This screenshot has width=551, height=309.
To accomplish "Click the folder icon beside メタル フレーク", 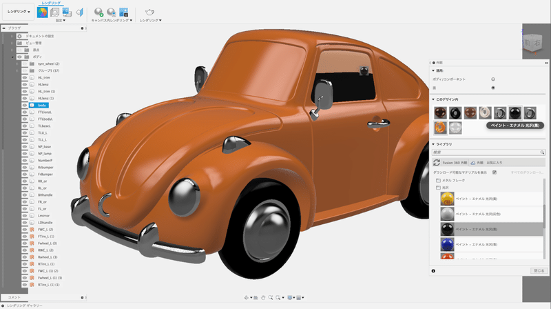I will click(x=438, y=181).
